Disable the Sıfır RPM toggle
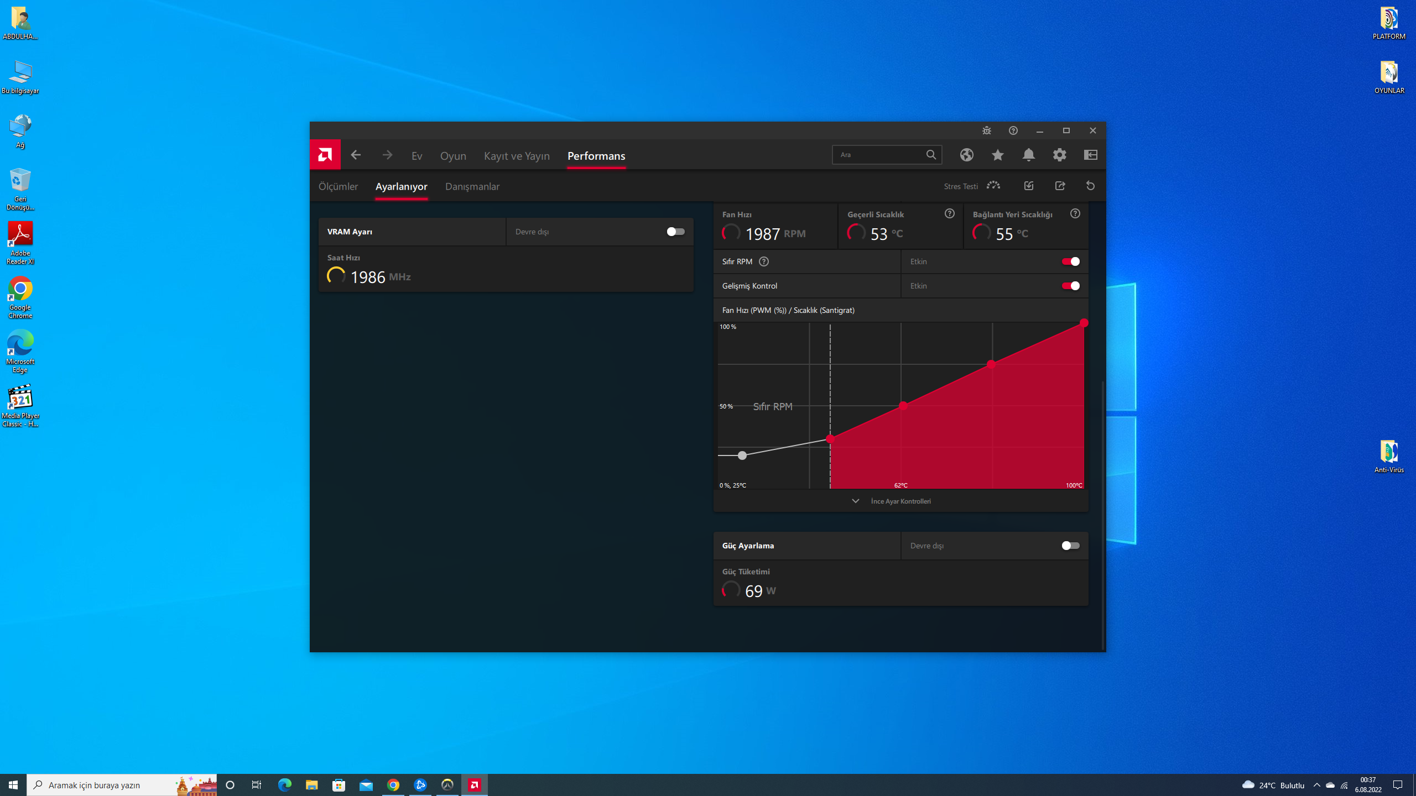 point(1070,261)
